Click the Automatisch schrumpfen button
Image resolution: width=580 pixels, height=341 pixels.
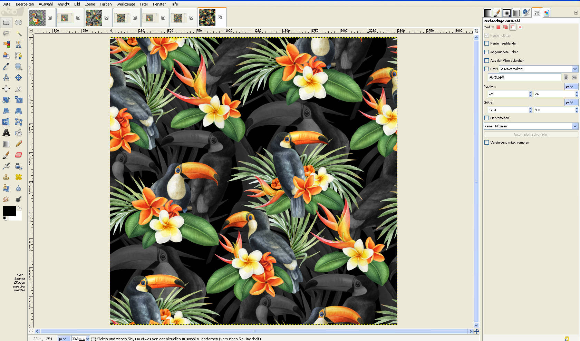531,135
